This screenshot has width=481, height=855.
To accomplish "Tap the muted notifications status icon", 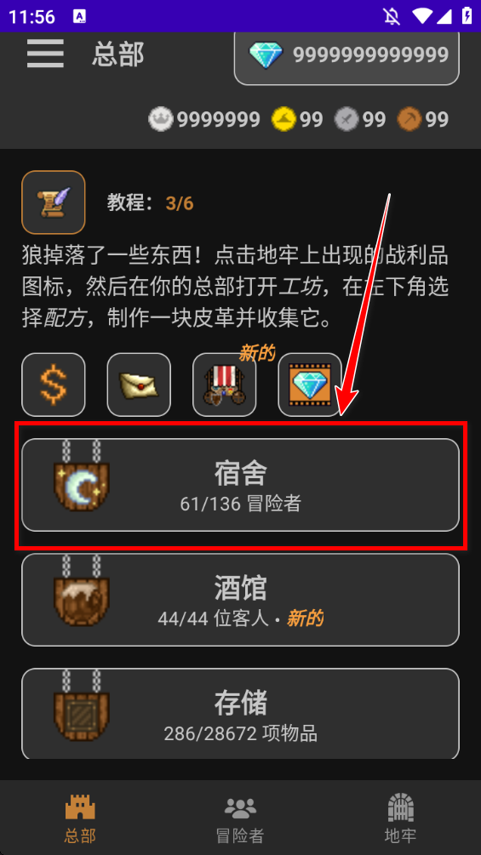I will coord(392,16).
